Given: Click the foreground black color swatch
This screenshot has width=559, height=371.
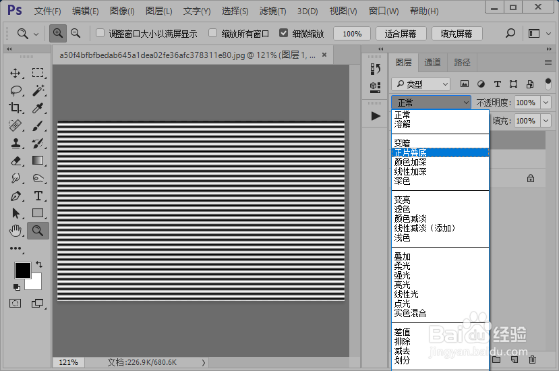Looking at the screenshot, I should [22, 270].
